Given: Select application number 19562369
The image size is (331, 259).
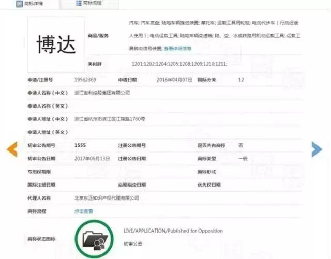Looking at the screenshot, I should click(85, 80).
